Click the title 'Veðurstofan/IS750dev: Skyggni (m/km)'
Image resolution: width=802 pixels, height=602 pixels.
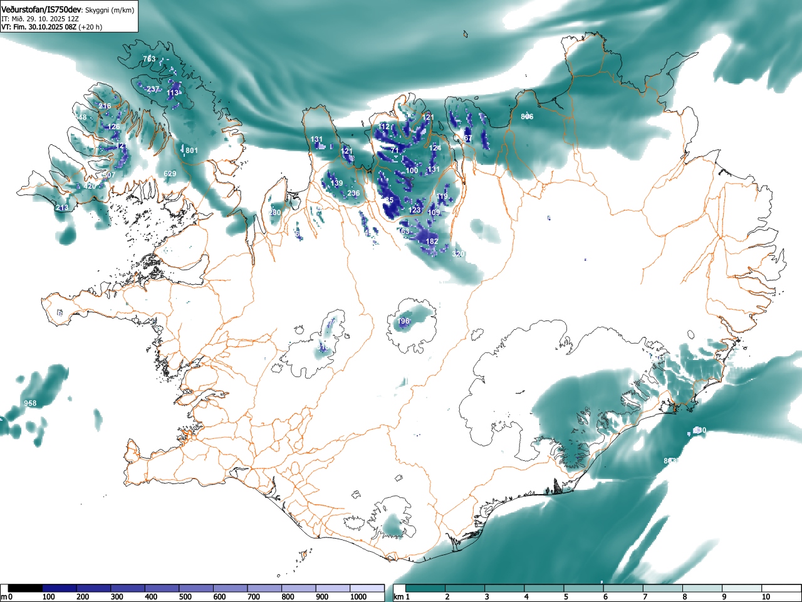click(68, 10)
